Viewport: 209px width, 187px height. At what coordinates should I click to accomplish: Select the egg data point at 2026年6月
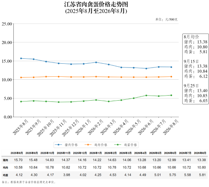[146, 96]
